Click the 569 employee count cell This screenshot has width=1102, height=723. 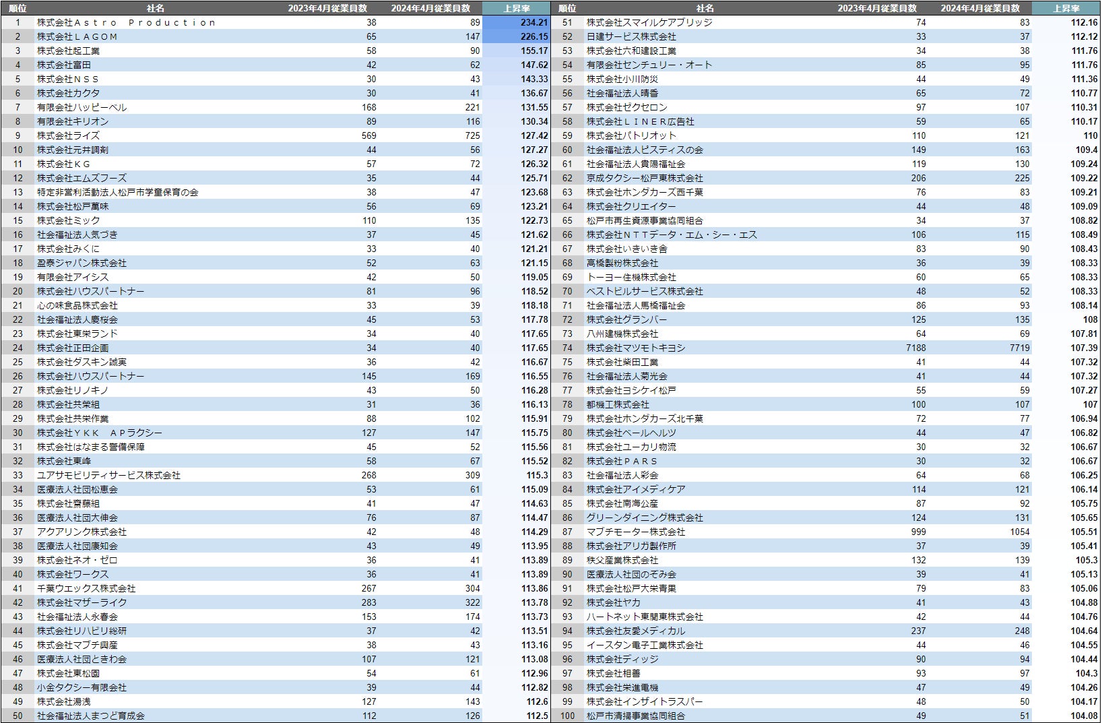(x=369, y=135)
